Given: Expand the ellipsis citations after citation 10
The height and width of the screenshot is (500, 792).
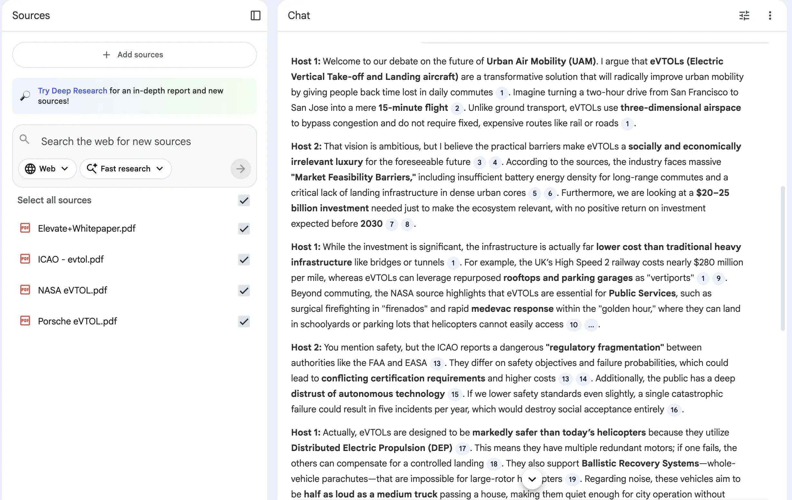Looking at the screenshot, I should coord(591,325).
